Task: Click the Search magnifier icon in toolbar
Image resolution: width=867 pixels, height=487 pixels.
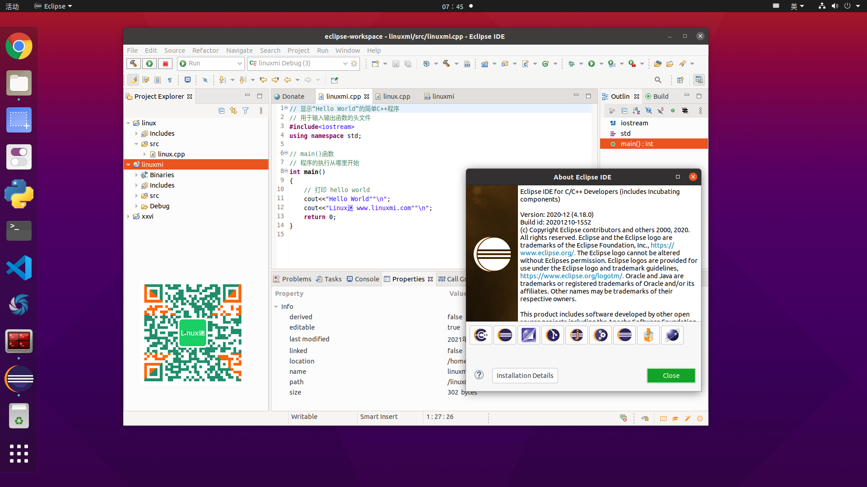Action: 658,80
